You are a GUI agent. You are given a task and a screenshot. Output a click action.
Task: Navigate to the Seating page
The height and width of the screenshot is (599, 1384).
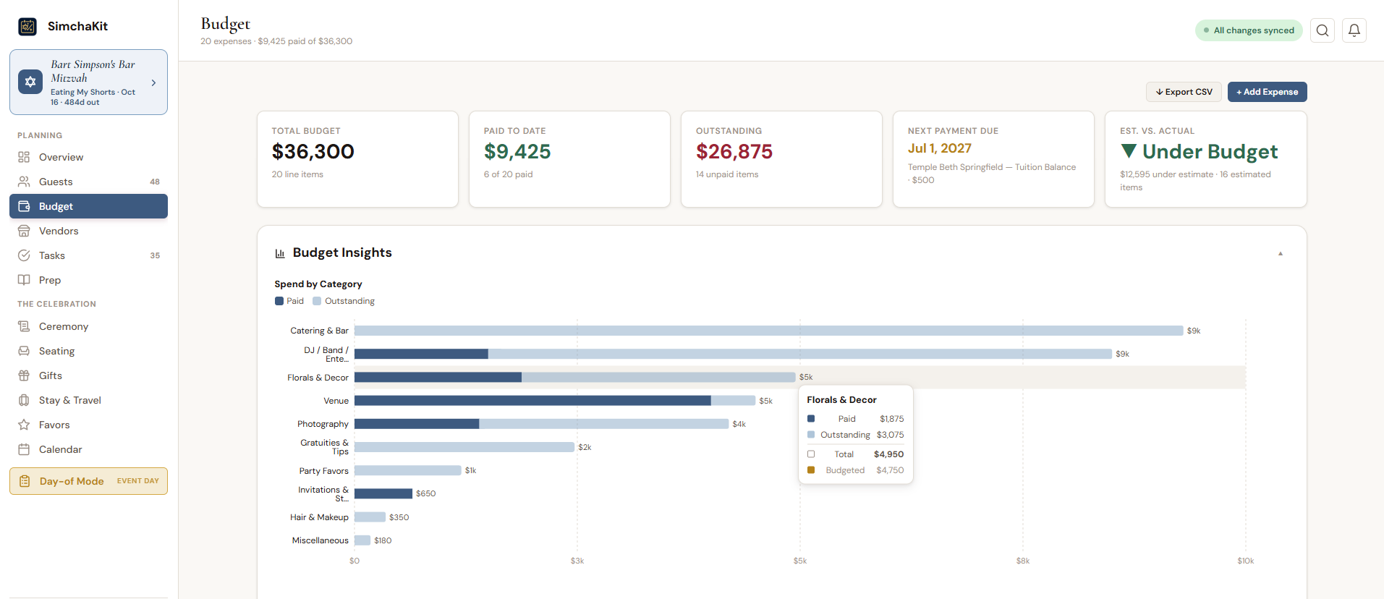tap(88, 351)
